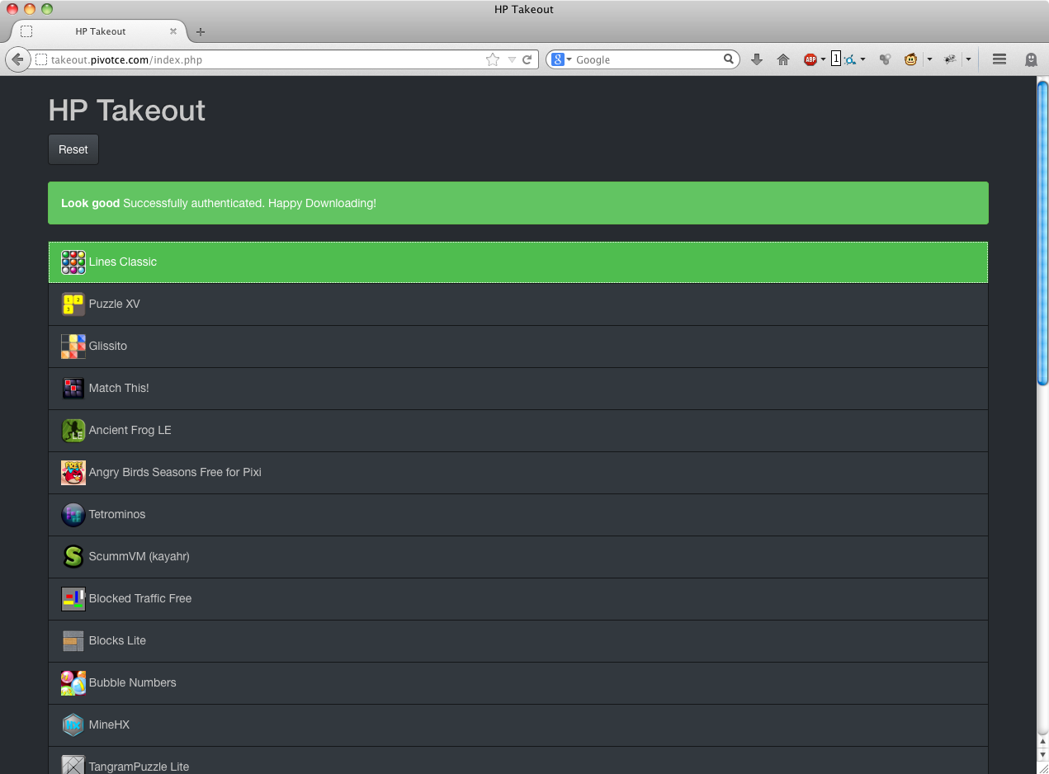
Task: Open the Lines Classic list item
Action: pyautogui.click(x=518, y=262)
